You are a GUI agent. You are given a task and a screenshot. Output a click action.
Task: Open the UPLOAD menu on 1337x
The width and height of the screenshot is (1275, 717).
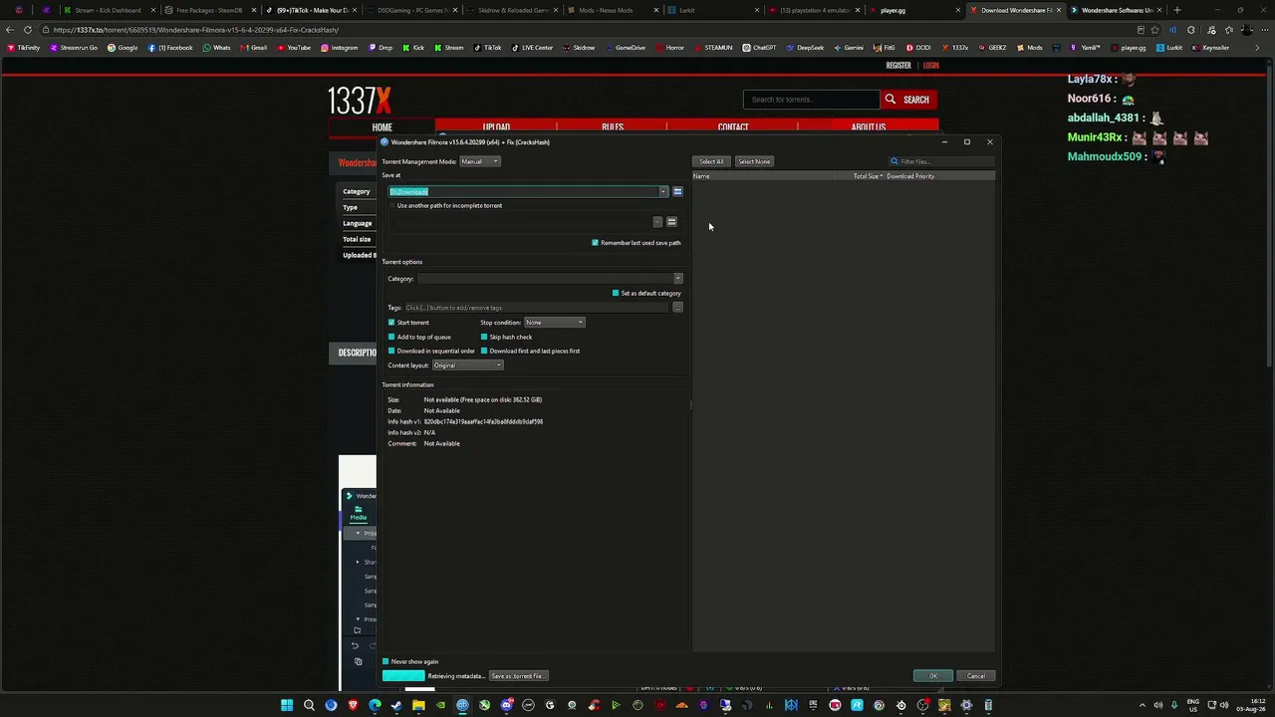coord(496,127)
